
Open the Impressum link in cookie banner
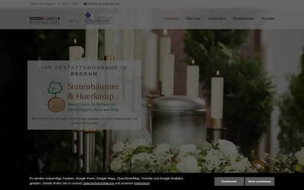[x=142, y=183]
